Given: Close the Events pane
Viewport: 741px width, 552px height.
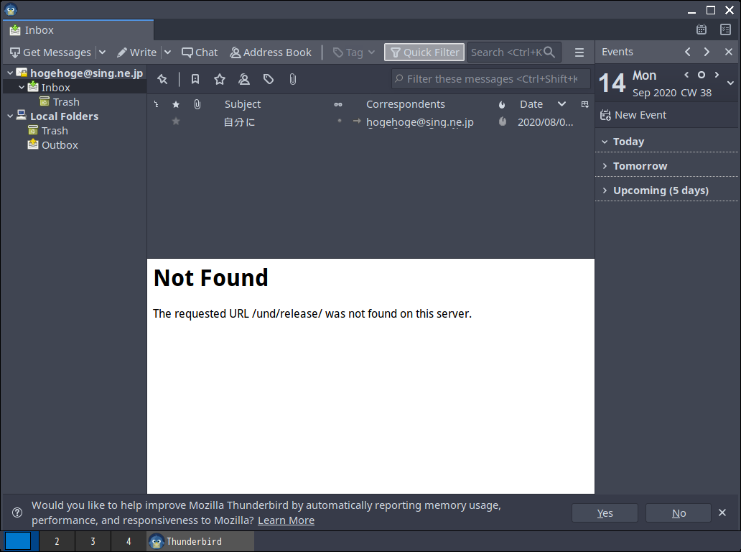Looking at the screenshot, I should click(729, 52).
